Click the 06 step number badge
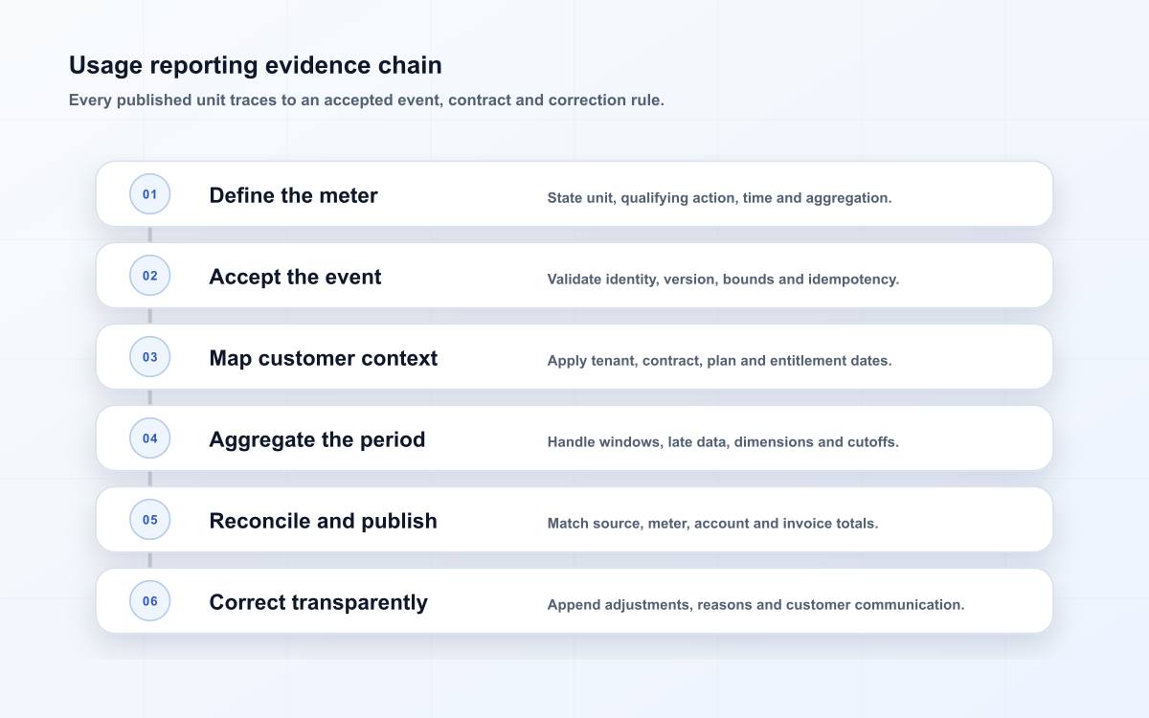The height and width of the screenshot is (718, 1149). [150, 601]
